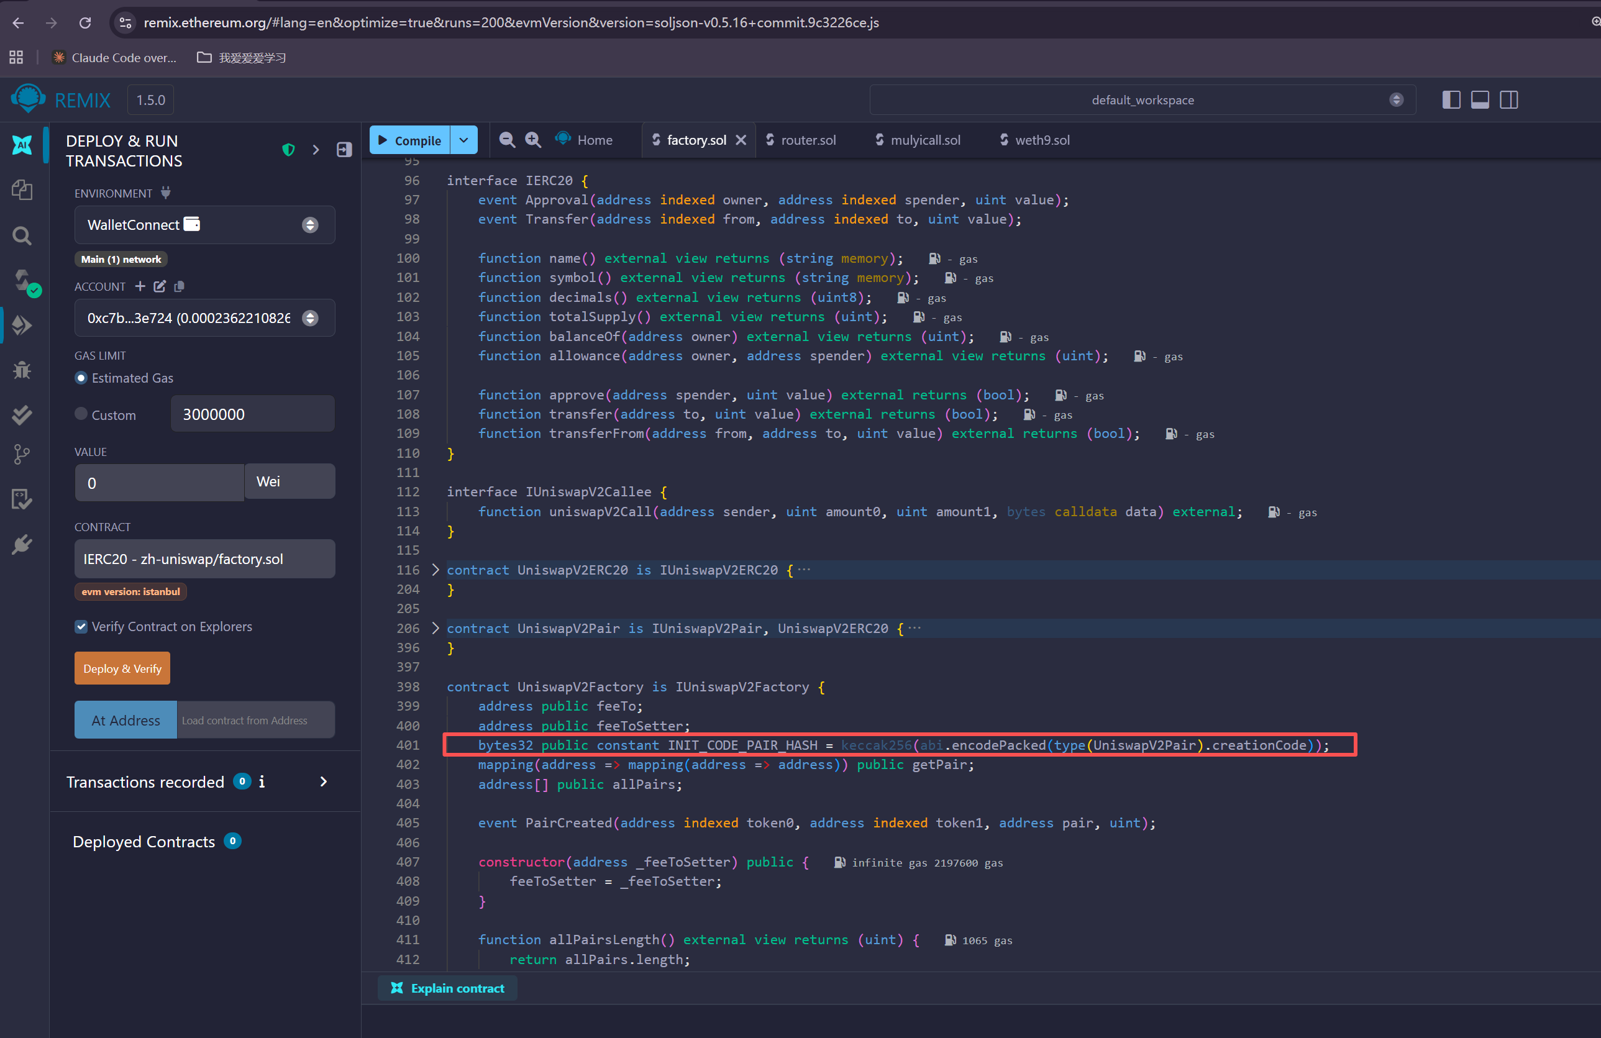
Task: Click the Load contract from Address field
Action: pos(255,720)
